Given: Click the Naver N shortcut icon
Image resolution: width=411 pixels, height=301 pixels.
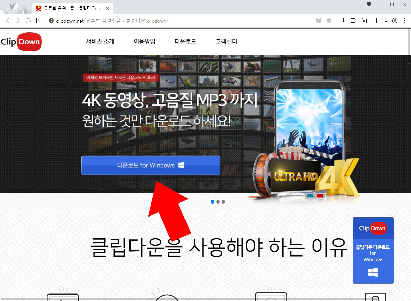Looking at the screenshot, I should click(x=39, y=21).
